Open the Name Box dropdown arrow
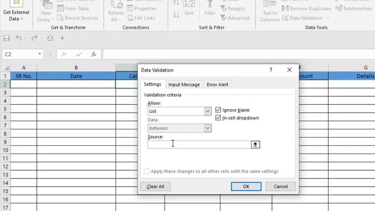This screenshot has height=211, width=375. point(40,54)
